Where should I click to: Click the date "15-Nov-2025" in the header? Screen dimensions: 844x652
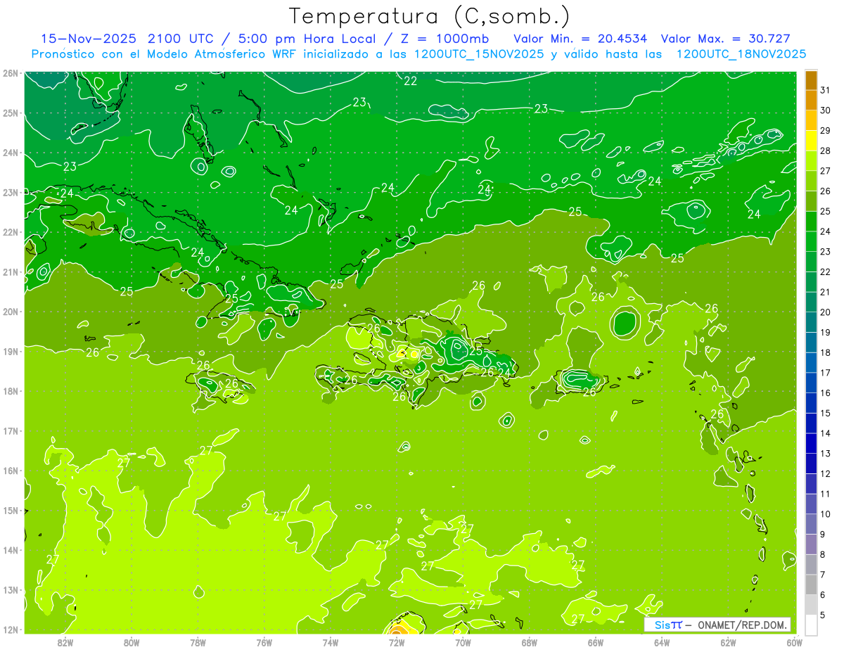click(x=89, y=39)
